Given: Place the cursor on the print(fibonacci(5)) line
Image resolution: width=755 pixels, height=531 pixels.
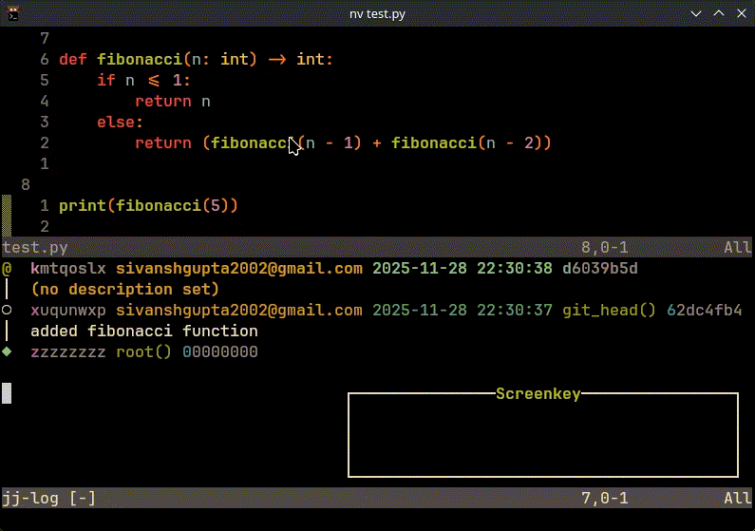Looking at the screenshot, I should (x=148, y=205).
